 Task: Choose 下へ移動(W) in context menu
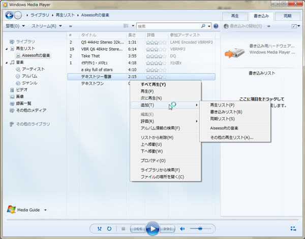[x=165, y=151]
